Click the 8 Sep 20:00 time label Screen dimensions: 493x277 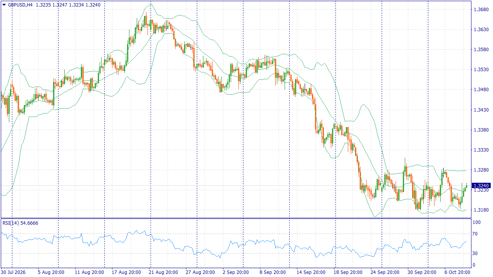273,272
